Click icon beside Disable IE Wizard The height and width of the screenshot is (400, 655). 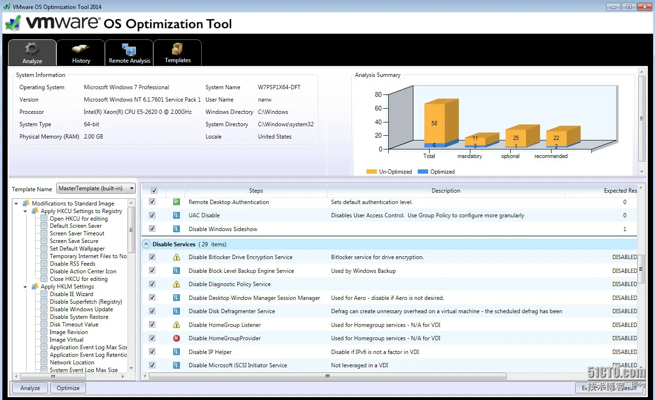(44, 294)
